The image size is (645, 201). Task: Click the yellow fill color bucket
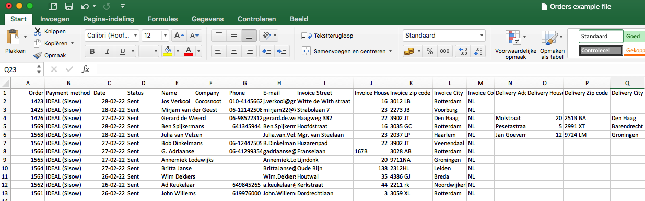click(x=167, y=51)
